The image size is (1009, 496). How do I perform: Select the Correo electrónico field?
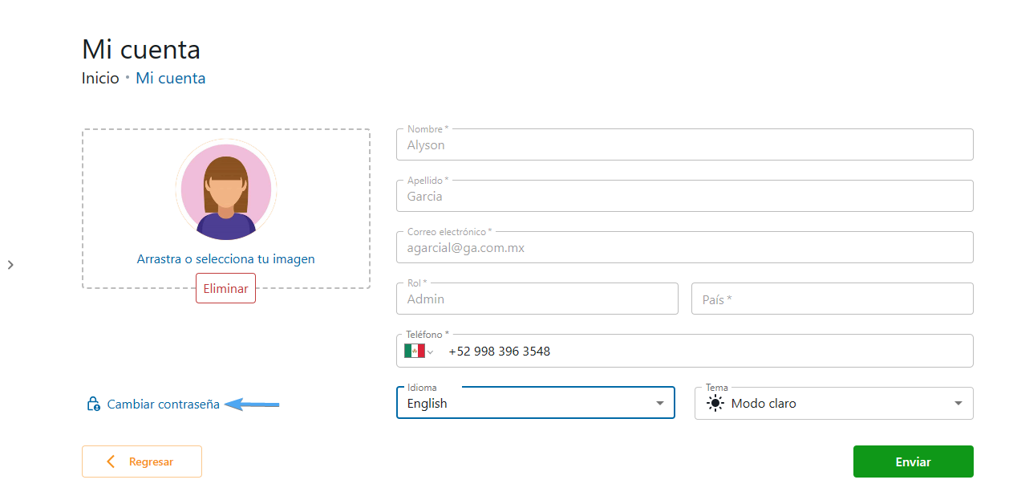pos(683,248)
